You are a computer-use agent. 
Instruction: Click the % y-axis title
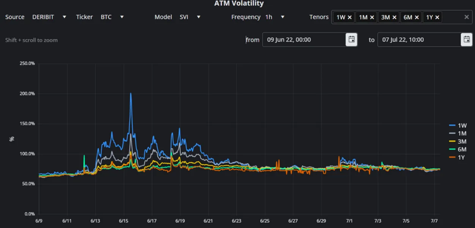(12, 139)
